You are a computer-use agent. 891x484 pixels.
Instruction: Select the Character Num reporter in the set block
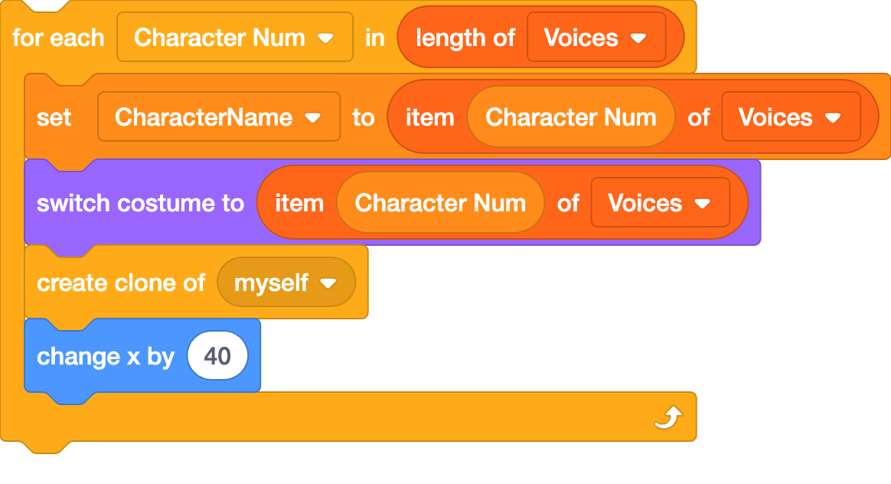click(570, 117)
